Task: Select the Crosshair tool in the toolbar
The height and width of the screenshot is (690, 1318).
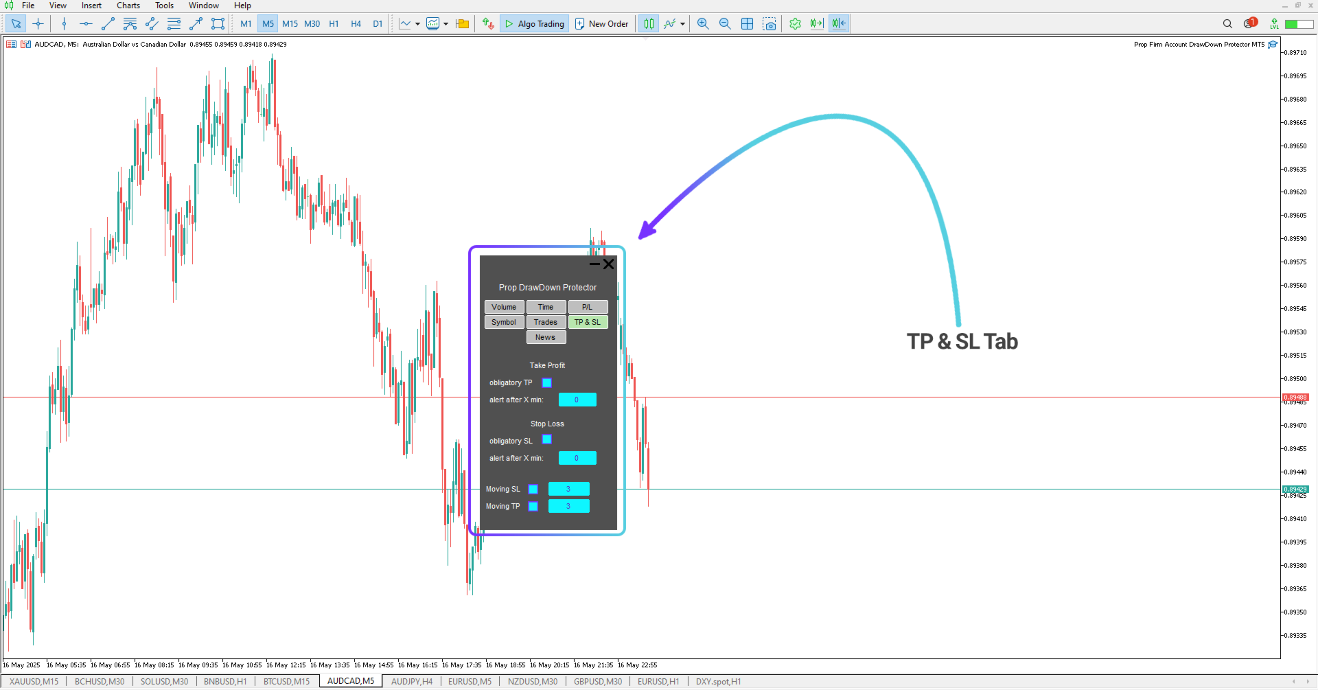Action: pyautogui.click(x=38, y=23)
